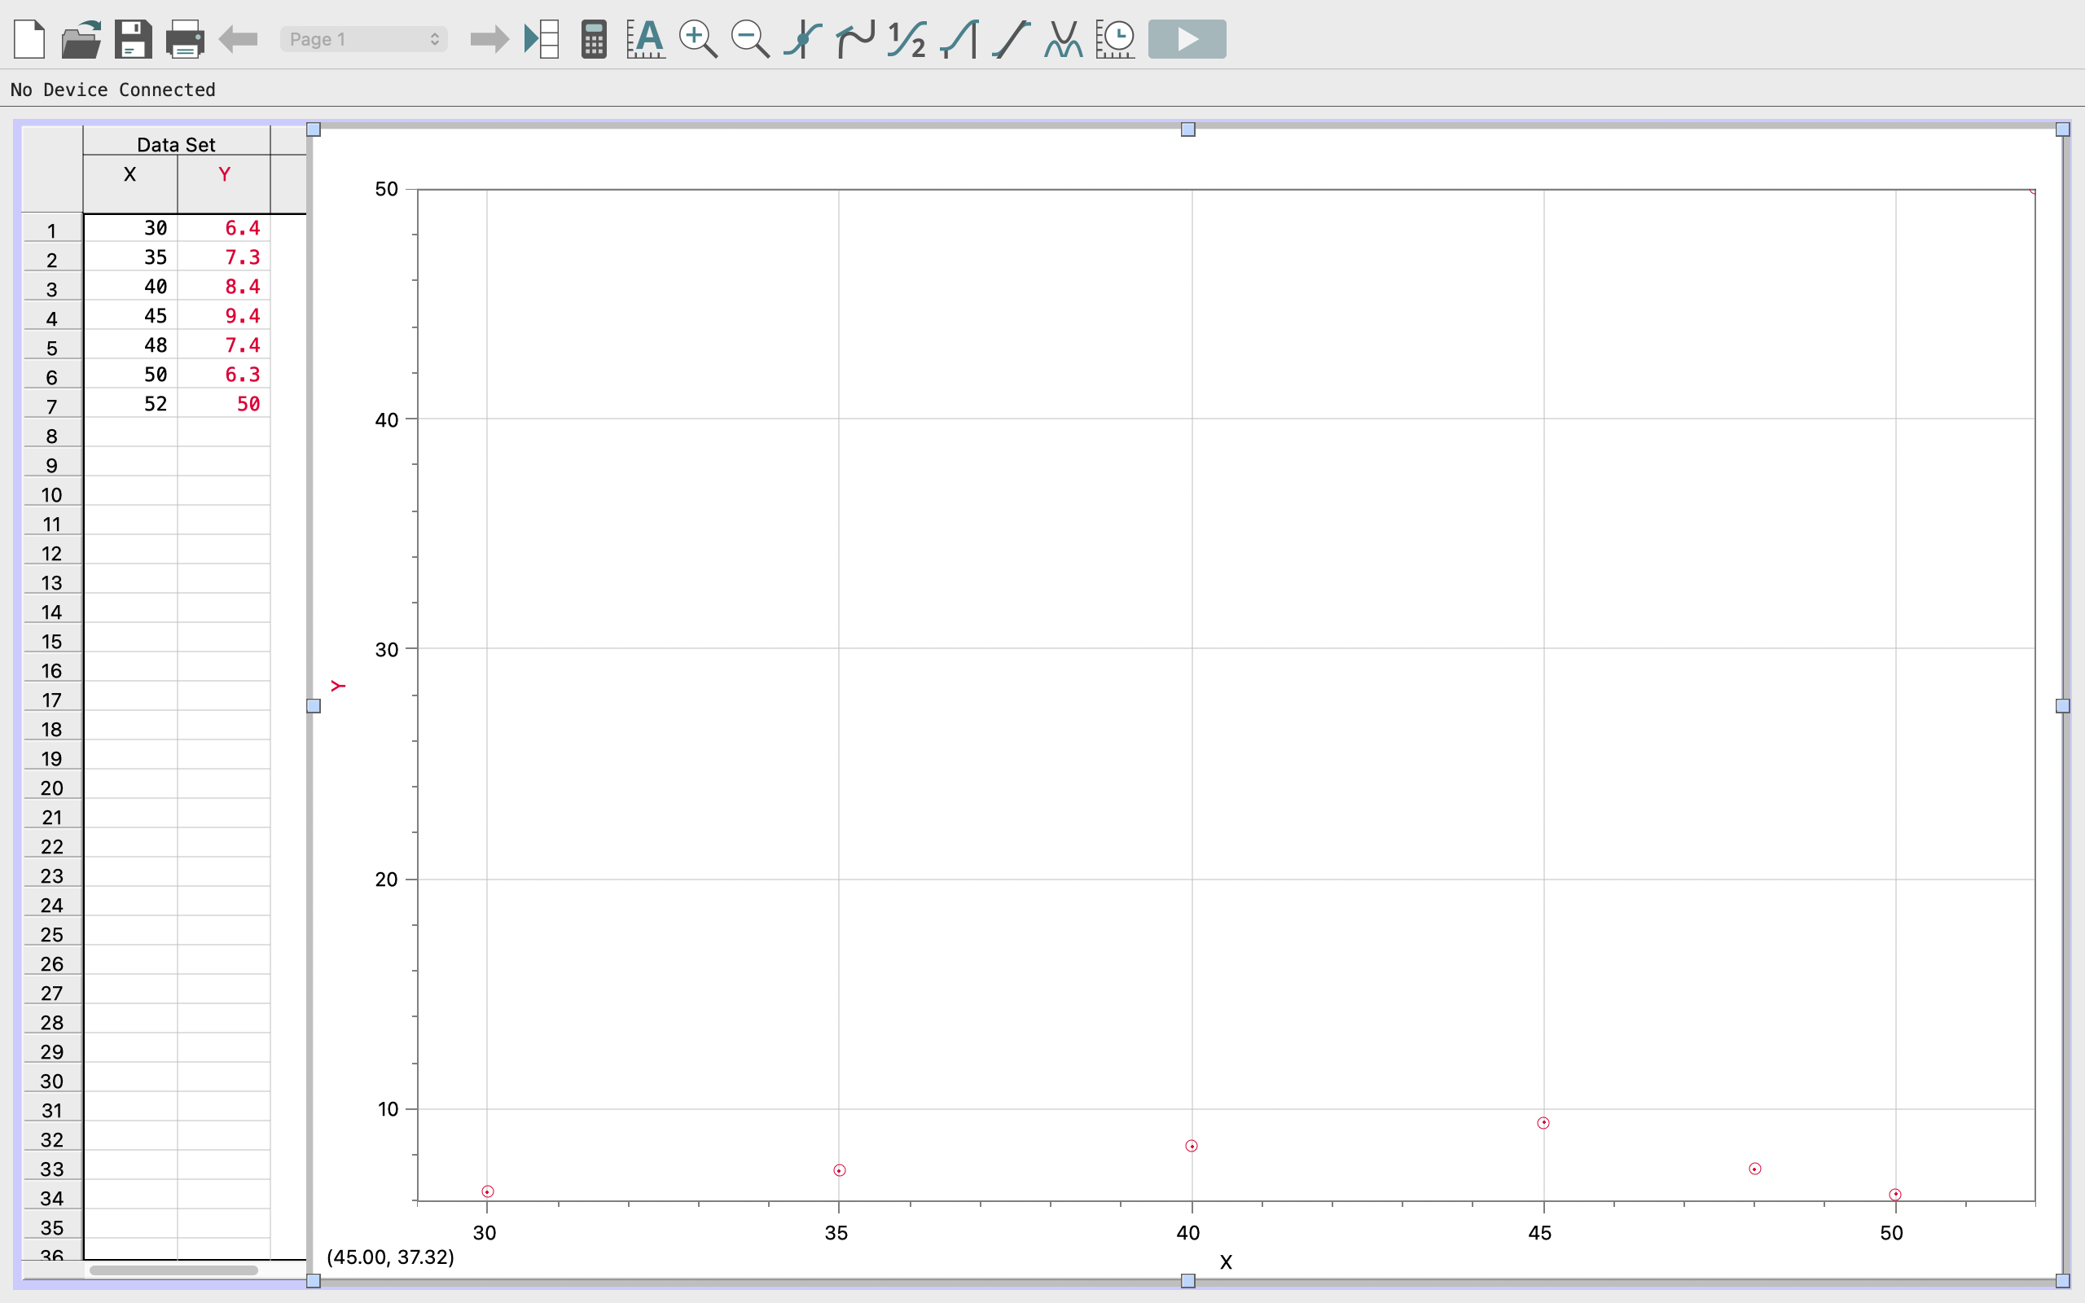Open the Integral tool icon
2085x1303 pixels.
point(959,39)
